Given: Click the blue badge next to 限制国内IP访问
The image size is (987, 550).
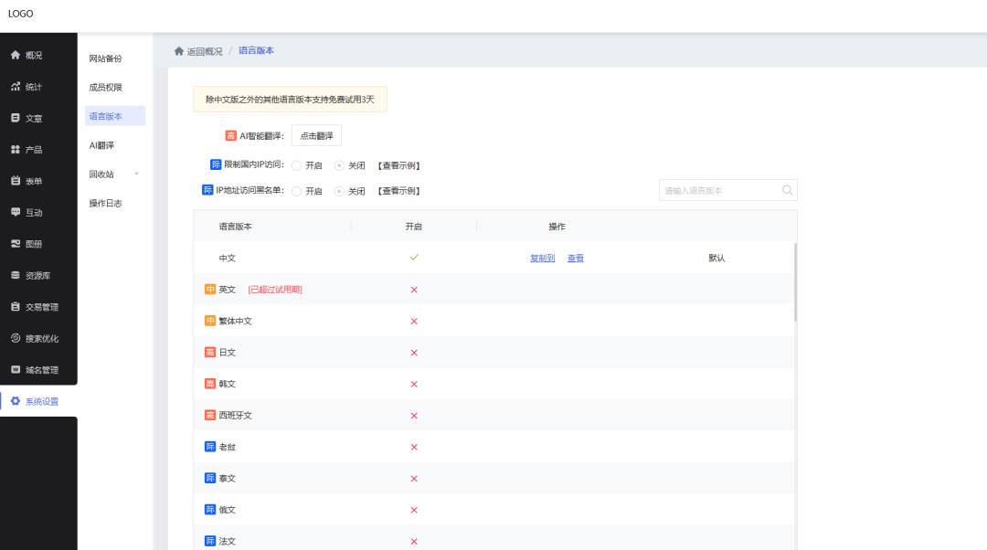Looking at the screenshot, I should [x=216, y=164].
